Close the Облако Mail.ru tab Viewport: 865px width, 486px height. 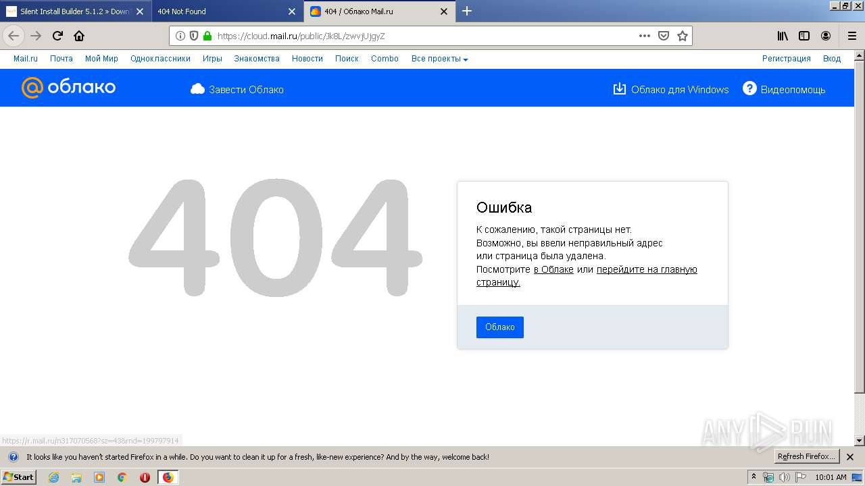[x=444, y=11]
